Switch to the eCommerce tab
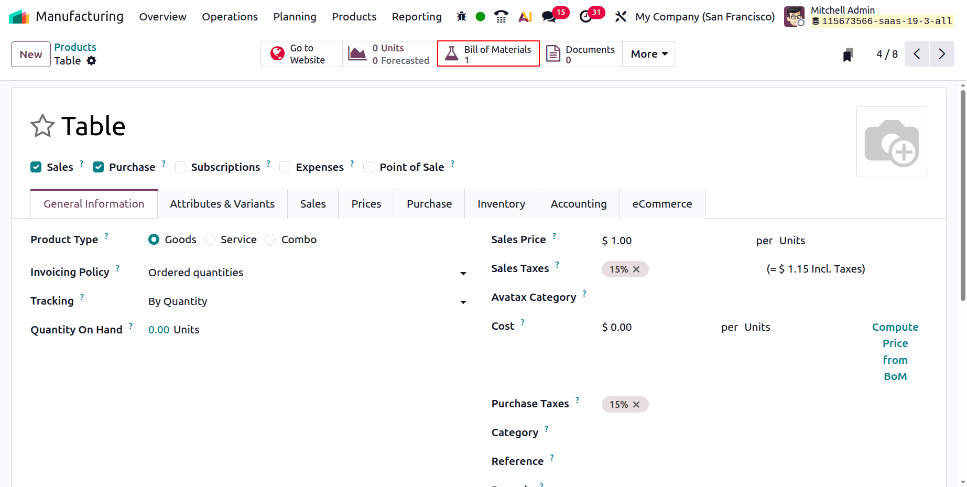967x487 pixels. click(662, 204)
